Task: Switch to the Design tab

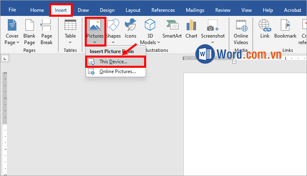Action: pyautogui.click(x=107, y=10)
